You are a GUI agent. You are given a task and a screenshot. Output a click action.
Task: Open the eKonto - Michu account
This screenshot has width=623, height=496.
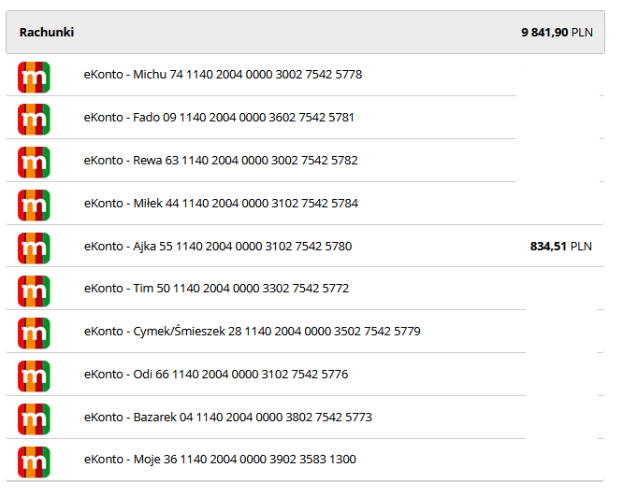223,75
